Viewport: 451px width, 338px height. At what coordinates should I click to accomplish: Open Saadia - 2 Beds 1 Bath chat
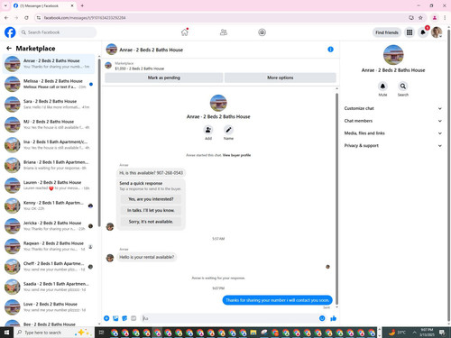(49, 287)
